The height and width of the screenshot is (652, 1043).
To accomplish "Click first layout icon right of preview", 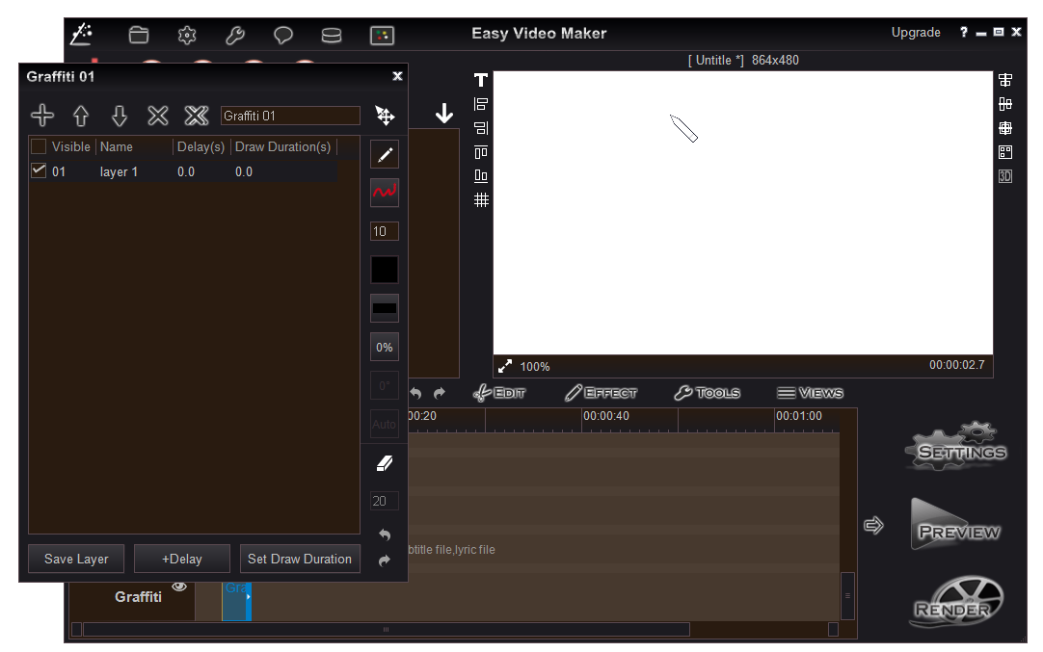I will (x=1005, y=81).
